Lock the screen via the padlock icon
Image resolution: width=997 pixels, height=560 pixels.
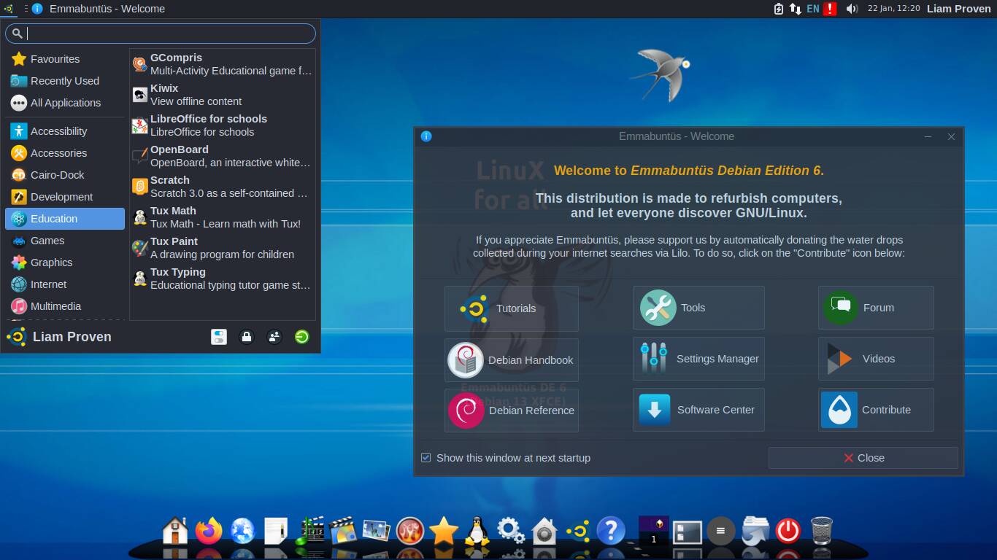[246, 336]
